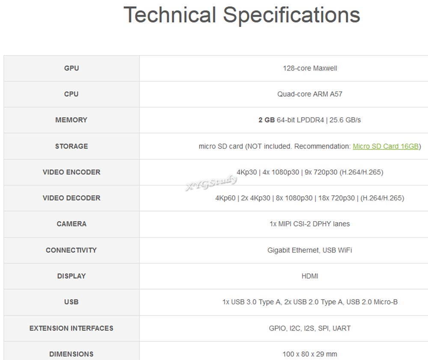Screen dimensions: 428x360
Task: Select the CAMERA row label
Action: click(x=71, y=224)
